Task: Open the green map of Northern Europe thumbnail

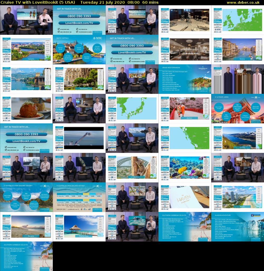Action: click(x=238, y=20)
